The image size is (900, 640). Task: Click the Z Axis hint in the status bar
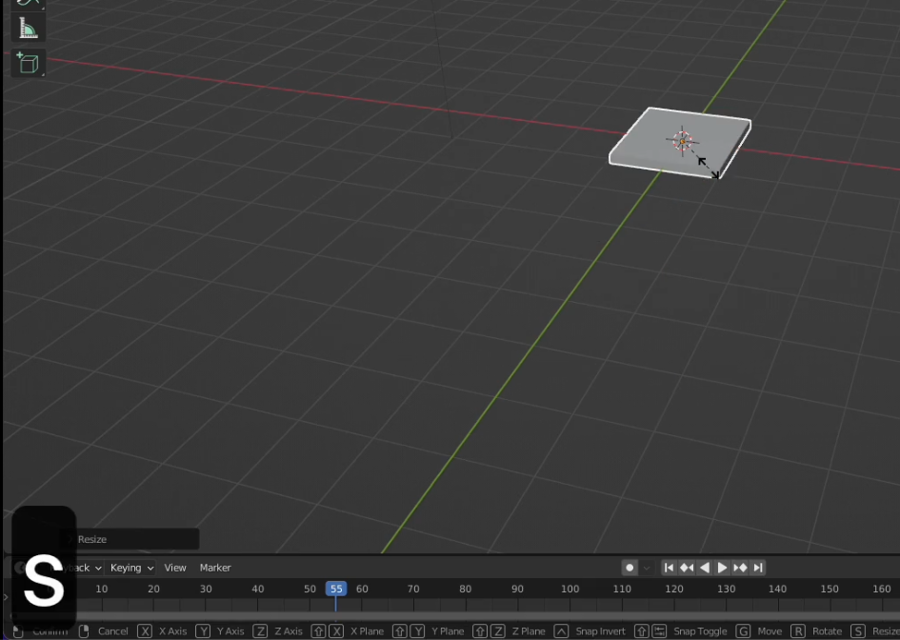click(289, 631)
